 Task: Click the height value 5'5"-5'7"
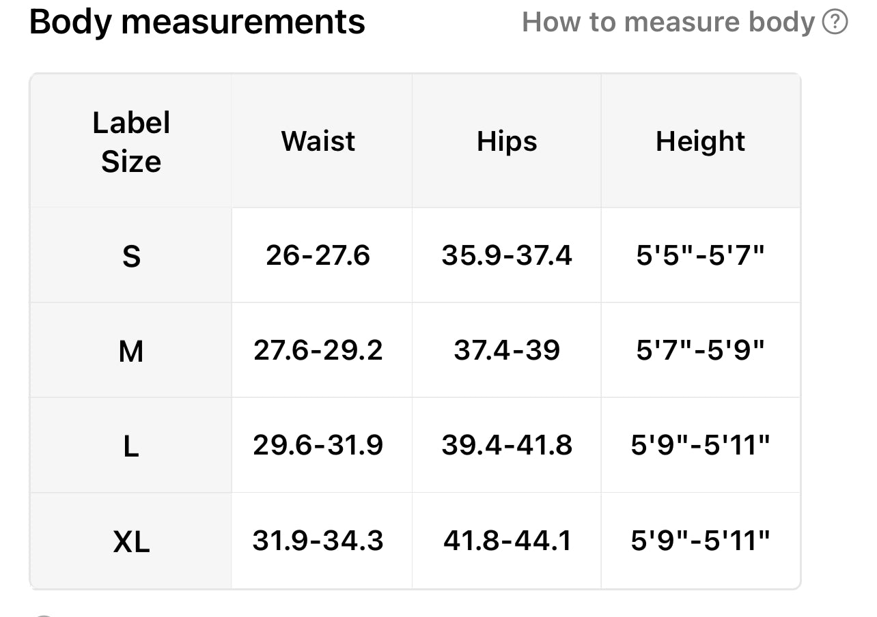700,256
